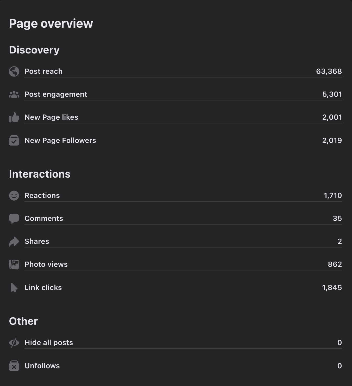Click the people icon for Post engagement

click(14, 94)
